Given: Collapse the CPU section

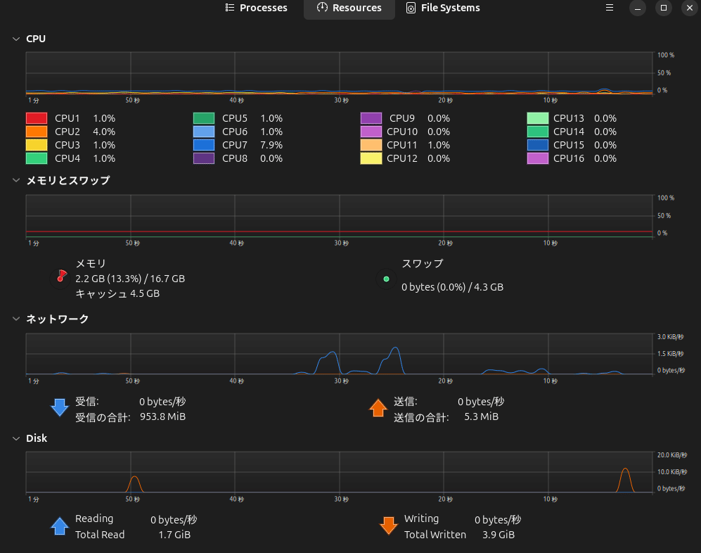Looking at the screenshot, I should [16, 39].
